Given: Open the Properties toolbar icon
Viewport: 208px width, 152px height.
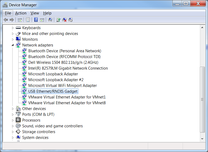Looking at the screenshot, I should pos(28,20).
